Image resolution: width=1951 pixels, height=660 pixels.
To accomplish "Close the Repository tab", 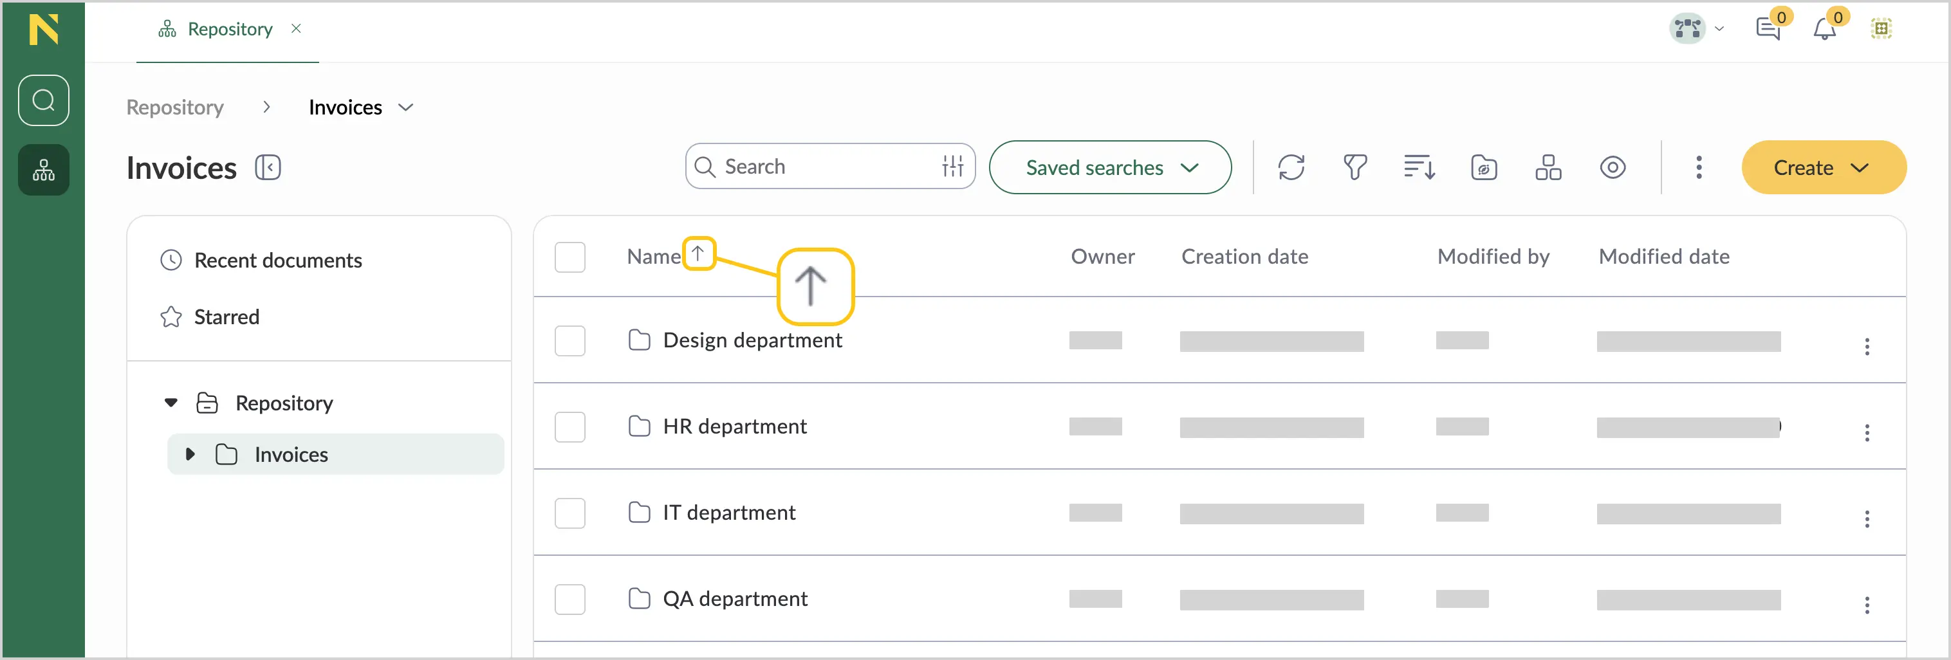I will (296, 29).
